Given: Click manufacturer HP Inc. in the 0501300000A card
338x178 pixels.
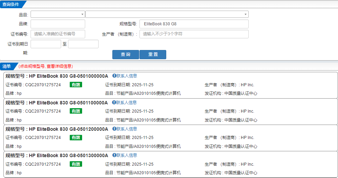Looking at the screenshot, I should [x=247, y=164].
